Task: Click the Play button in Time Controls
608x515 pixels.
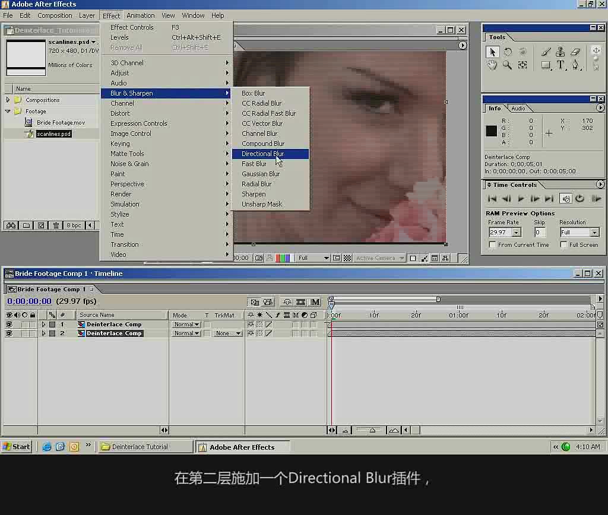Action: 521,199
